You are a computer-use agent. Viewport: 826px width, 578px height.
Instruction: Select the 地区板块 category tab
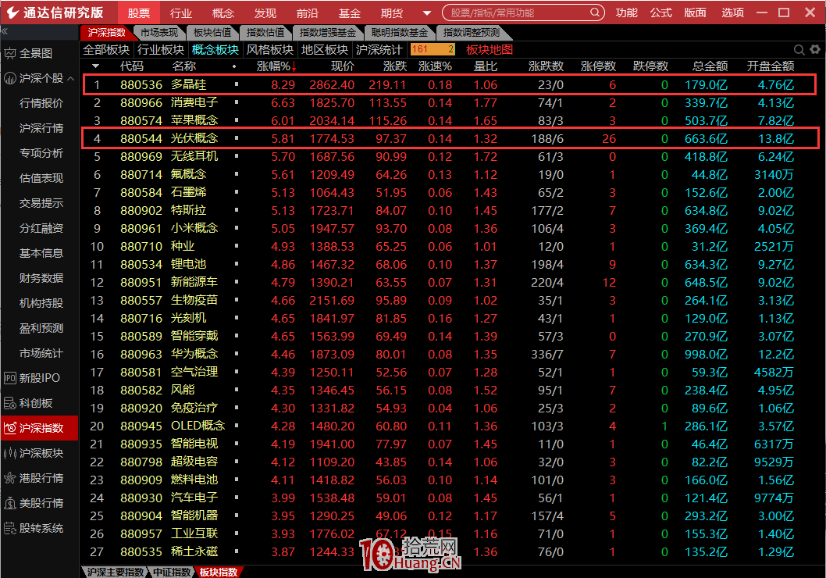[x=325, y=49]
